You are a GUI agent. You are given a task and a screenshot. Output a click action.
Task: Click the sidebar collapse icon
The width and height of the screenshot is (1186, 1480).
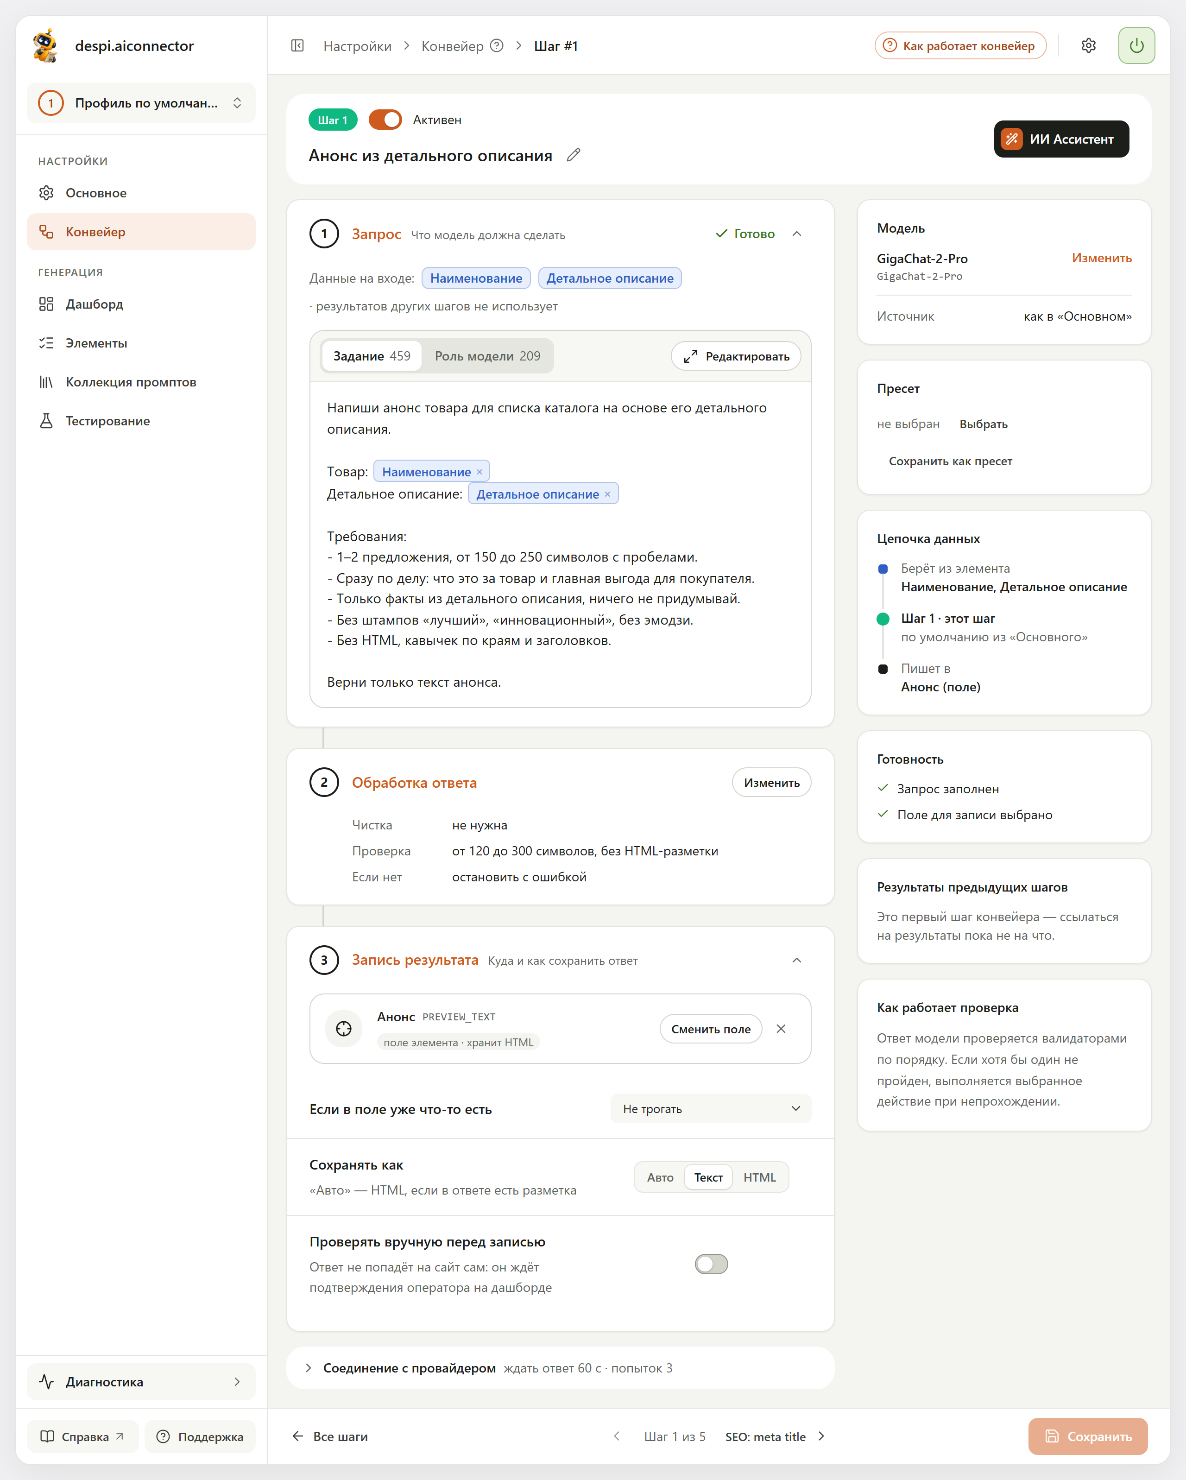coord(297,46)
